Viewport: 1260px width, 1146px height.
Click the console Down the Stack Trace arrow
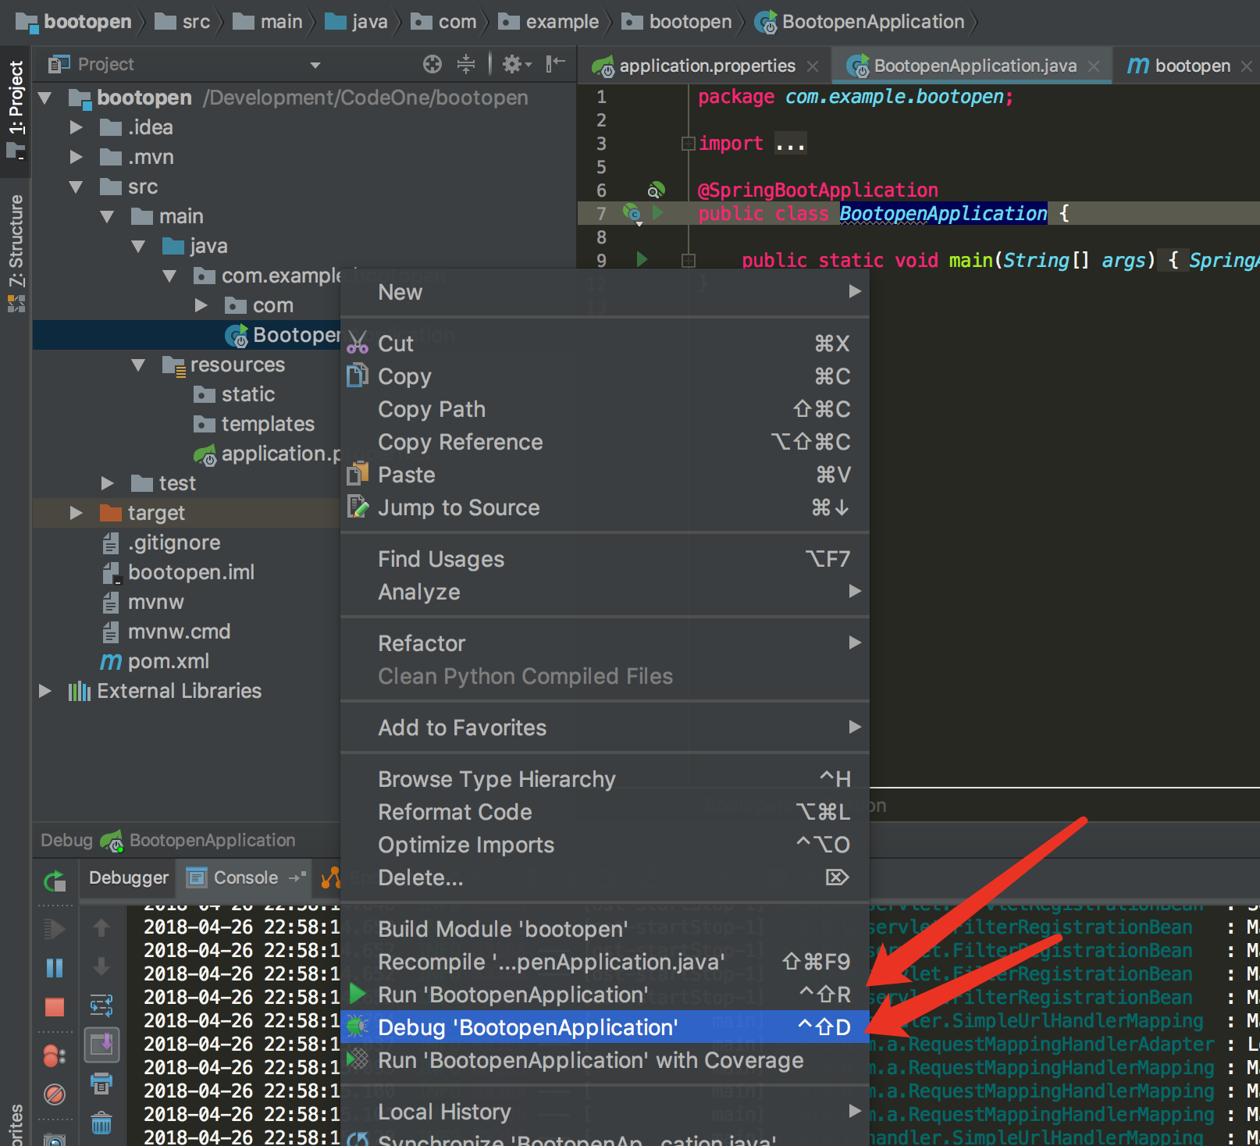click(101, 966)
